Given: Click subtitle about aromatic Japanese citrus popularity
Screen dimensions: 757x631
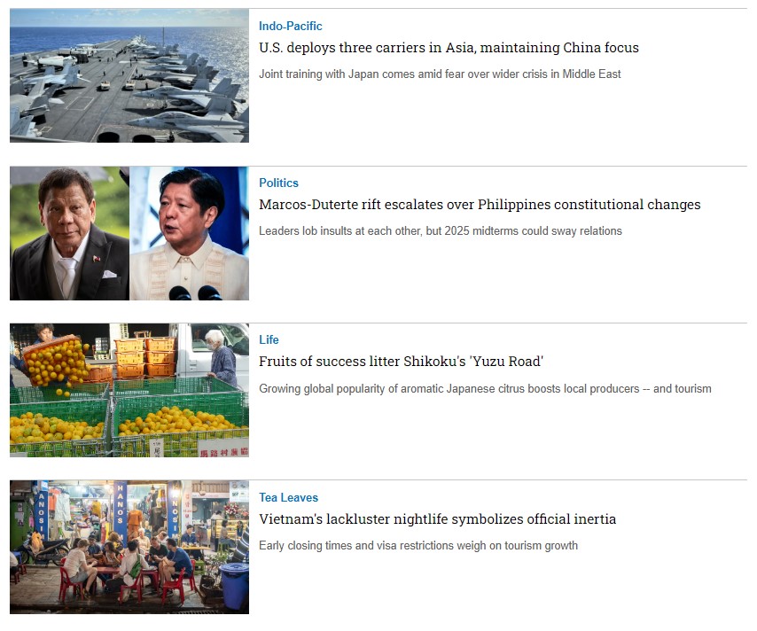Looking at the screenshot, I should click(485, 389).
